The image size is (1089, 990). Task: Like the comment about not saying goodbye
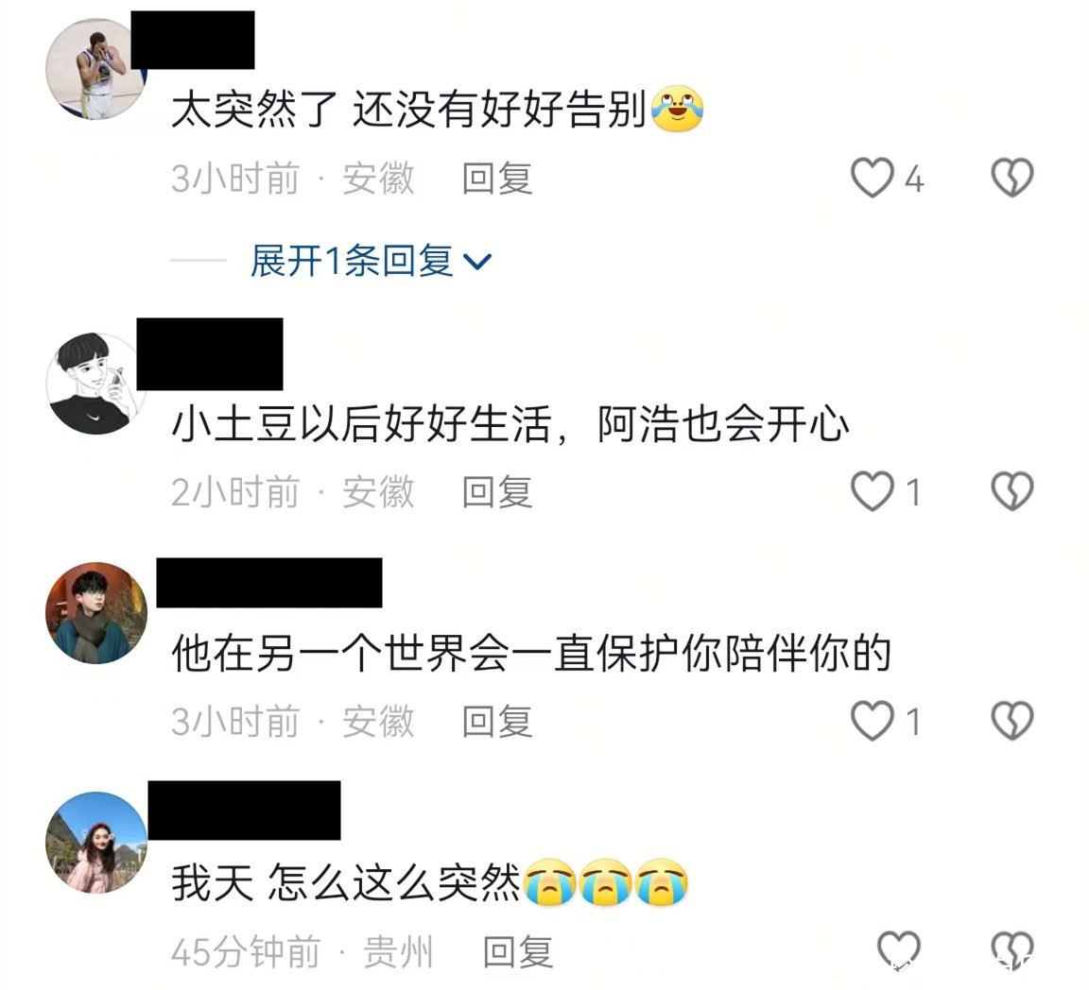point(873,178)
